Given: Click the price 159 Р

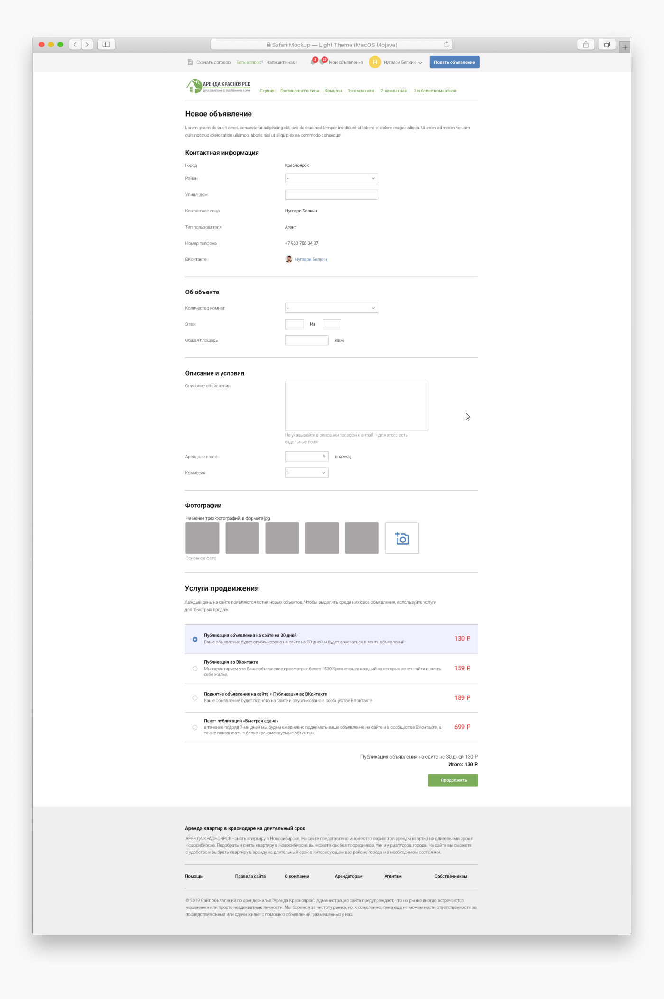Looking at the screenshot, I should click(462, 668).
